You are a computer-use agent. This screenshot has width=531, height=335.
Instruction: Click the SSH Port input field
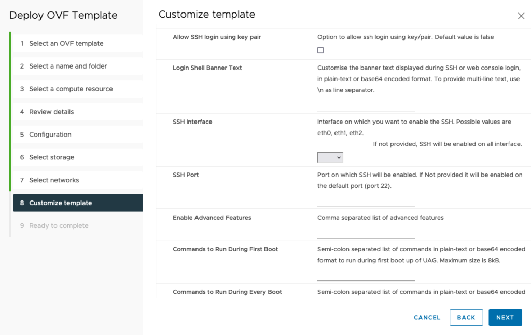coord(366,201)
